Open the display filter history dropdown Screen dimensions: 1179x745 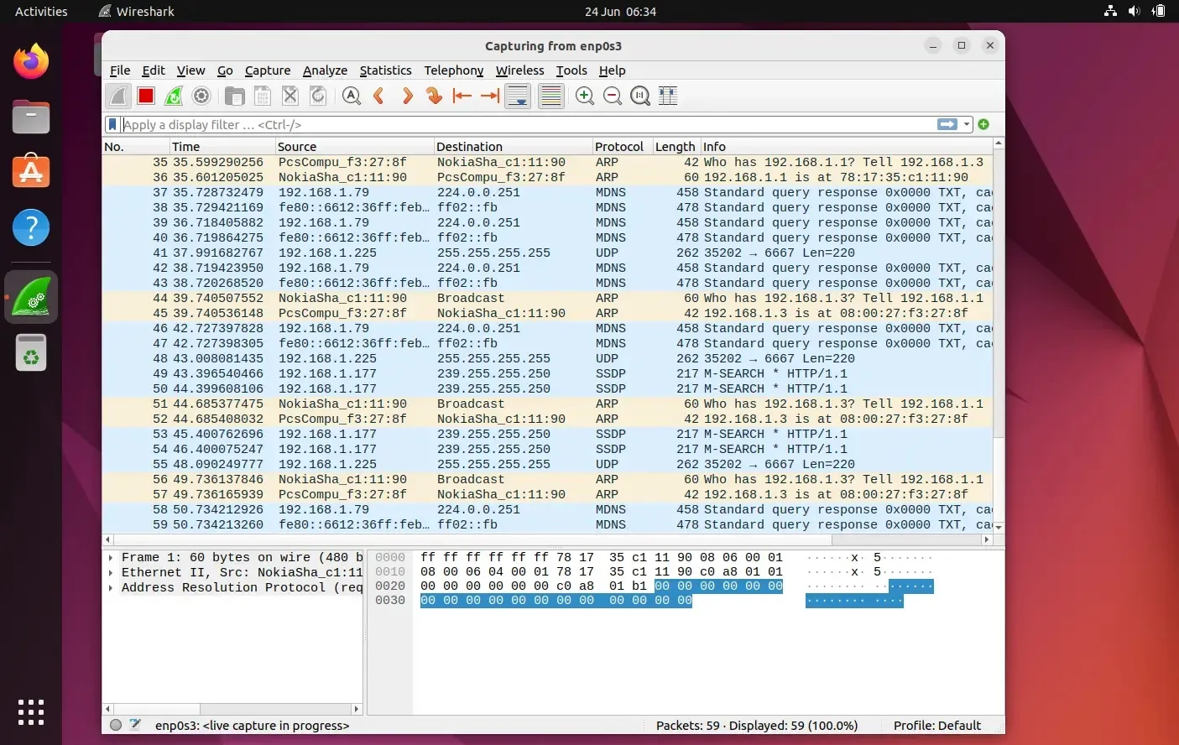click(x=966, y=124)
